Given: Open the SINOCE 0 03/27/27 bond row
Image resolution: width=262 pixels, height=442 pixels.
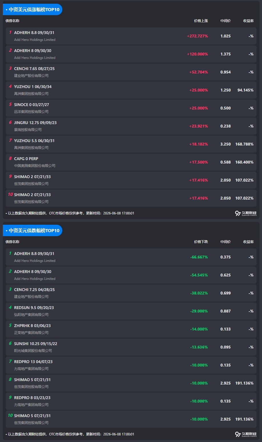Looking at the screenshot, I should point(131,108).
